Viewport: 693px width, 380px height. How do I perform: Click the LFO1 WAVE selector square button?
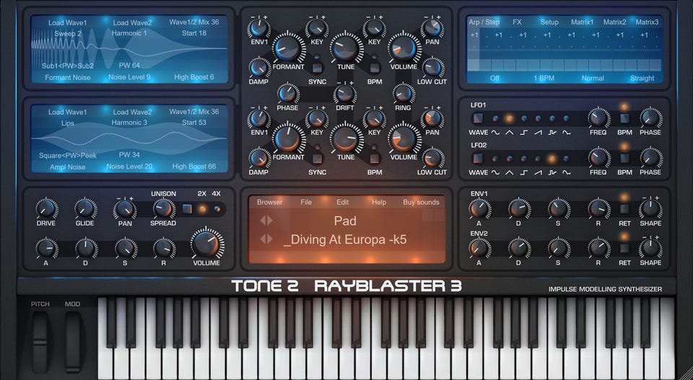click(x=478, y=118)
